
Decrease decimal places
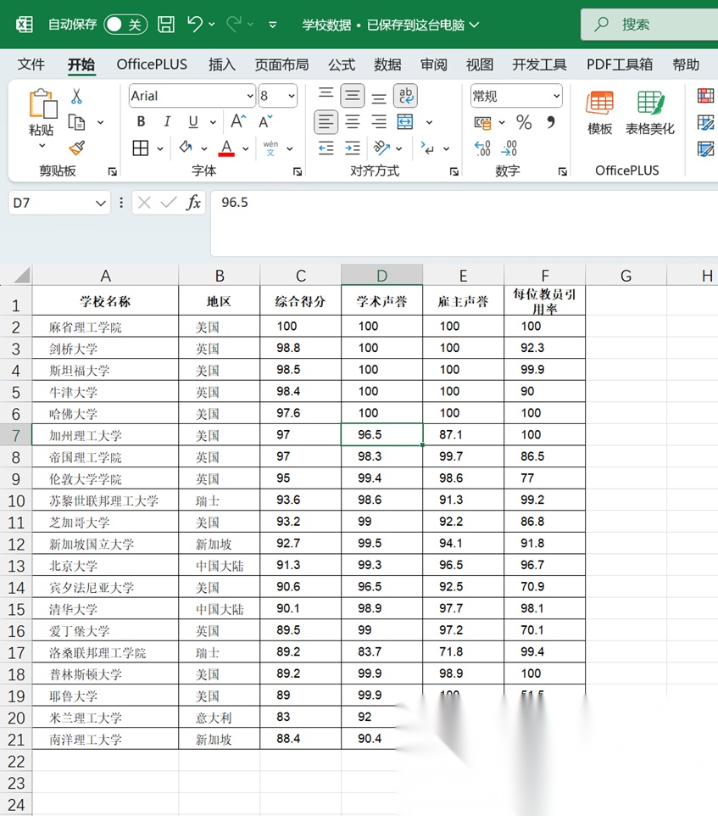(509, 148)
